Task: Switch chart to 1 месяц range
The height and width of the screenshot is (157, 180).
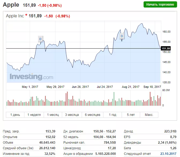Action: coord(53,115)
